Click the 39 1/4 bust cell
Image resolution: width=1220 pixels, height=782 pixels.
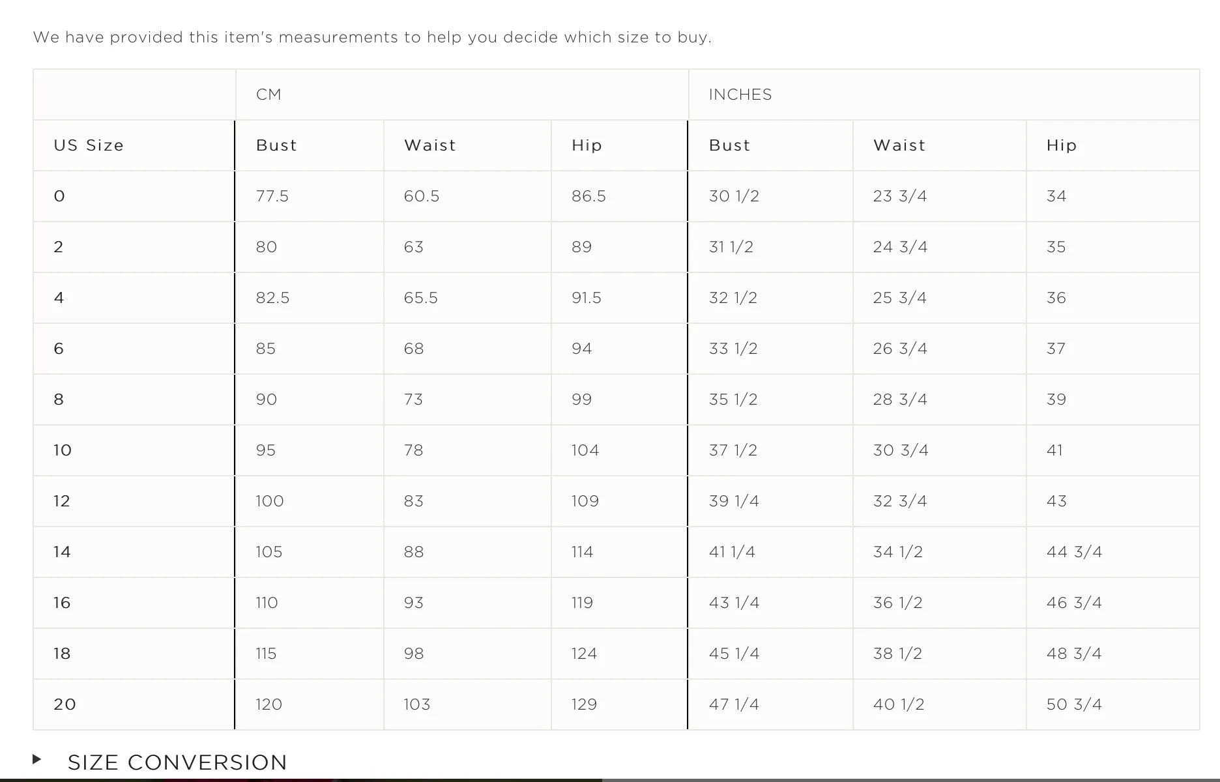pyautogui.click(x=734, y=501)
